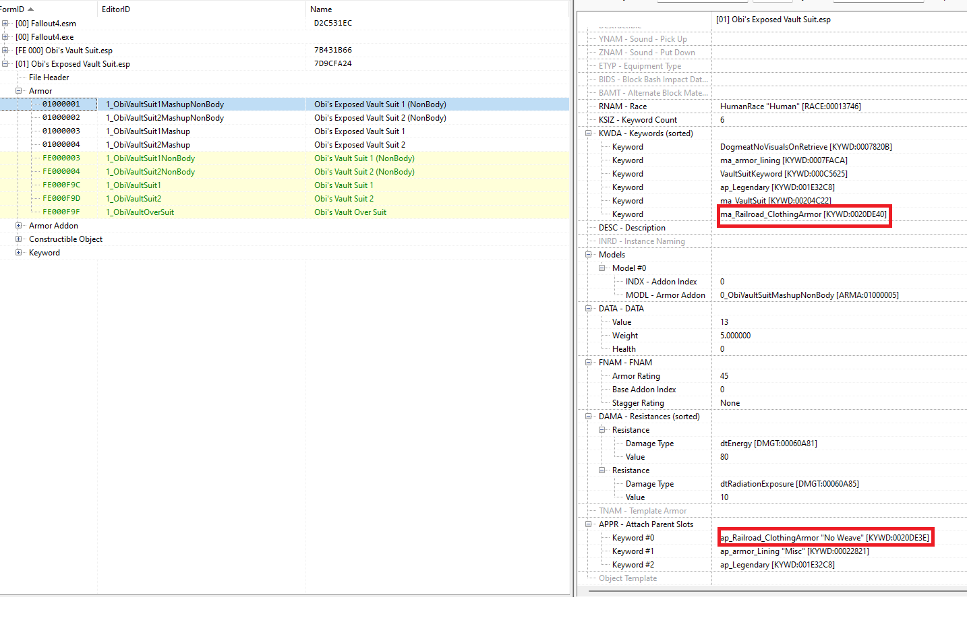Expand the Constructible Object group

[x=19, y=239]
